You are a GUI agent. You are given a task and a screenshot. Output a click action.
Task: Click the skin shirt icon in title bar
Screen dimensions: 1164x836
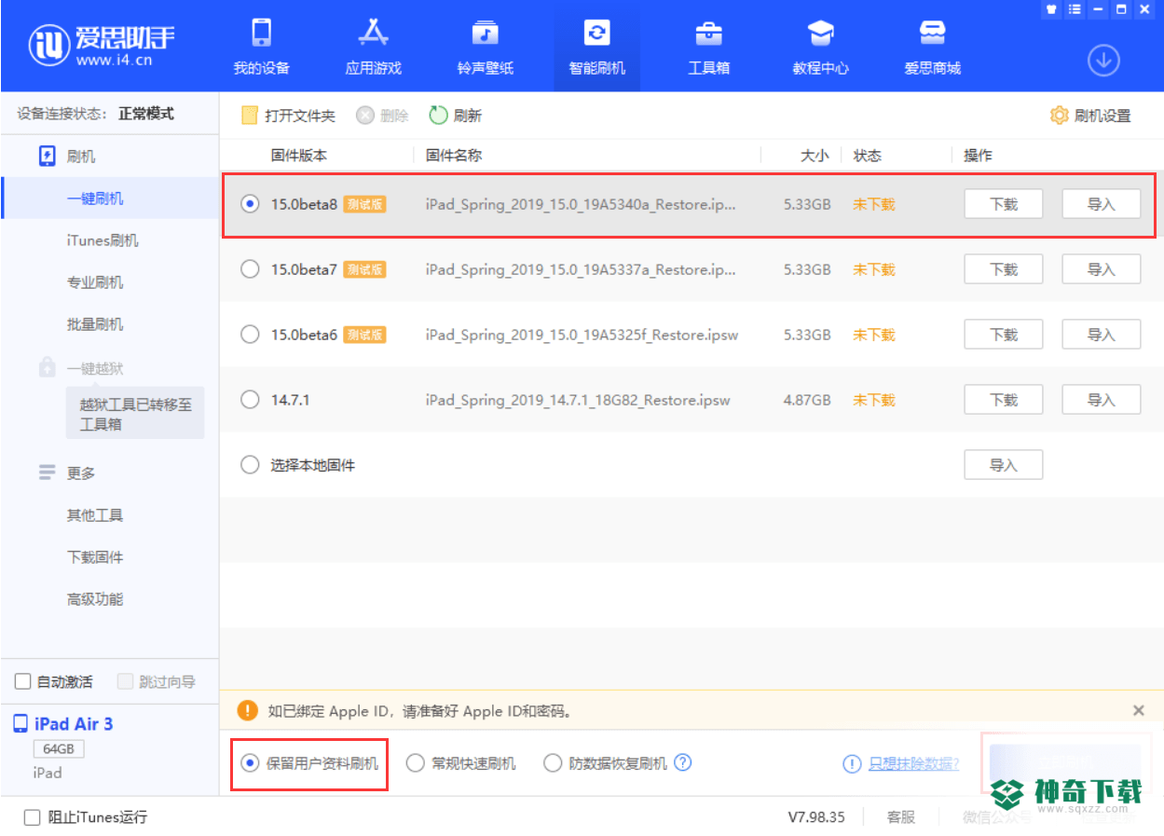1051,9
